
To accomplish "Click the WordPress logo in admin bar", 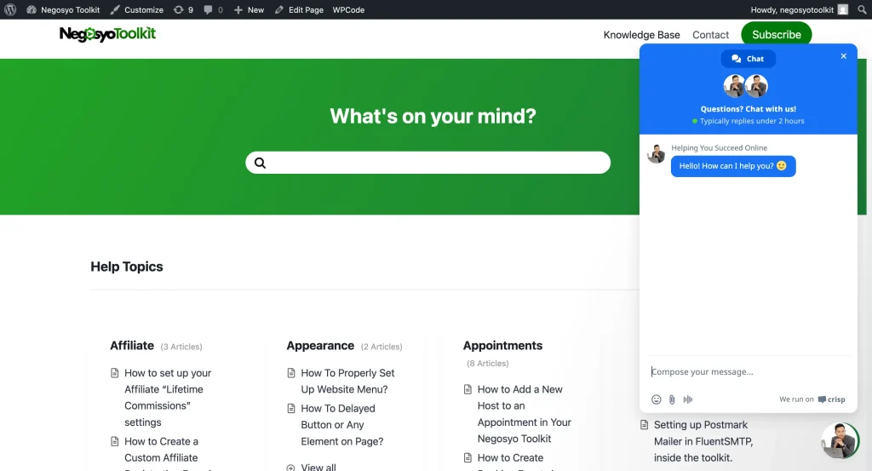I will tap(10, 9).
